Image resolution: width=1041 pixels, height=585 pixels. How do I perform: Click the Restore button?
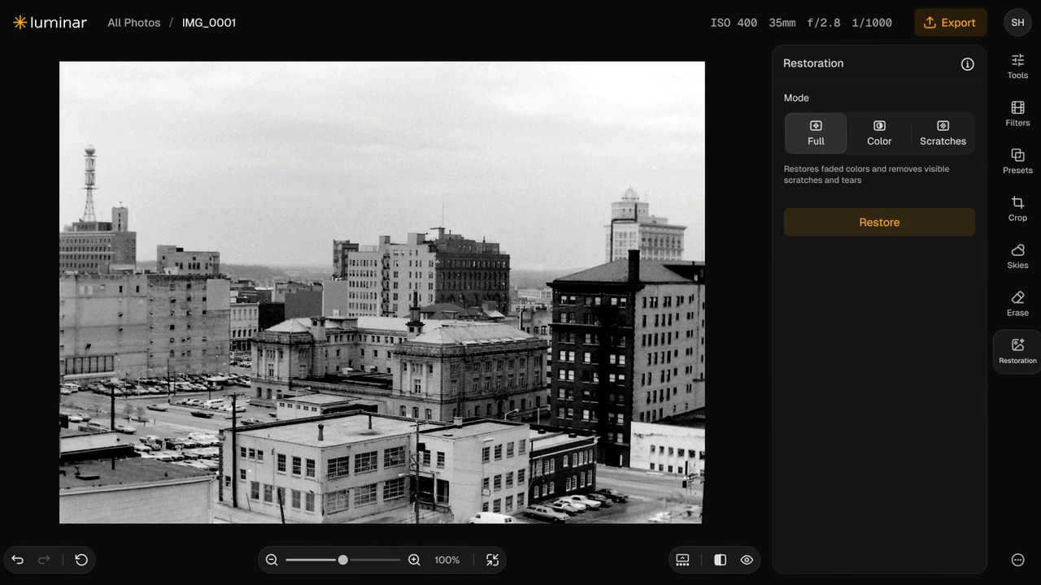(x=879, y=223)
